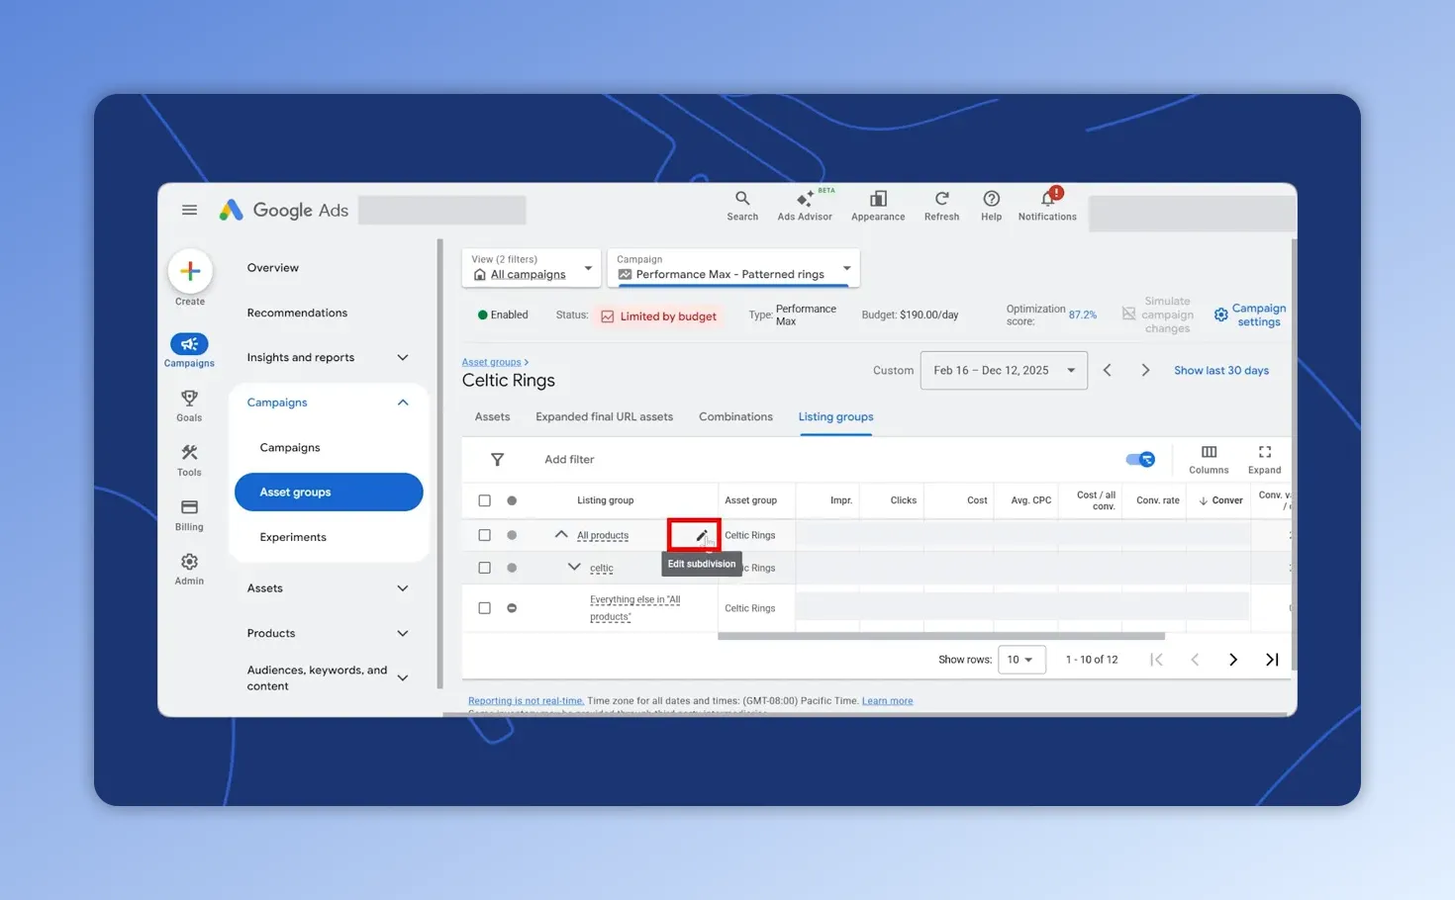This screenshot has width=1455, height=900.
Task: Open the Campaign selector dropdown
Action: (733, 268)
